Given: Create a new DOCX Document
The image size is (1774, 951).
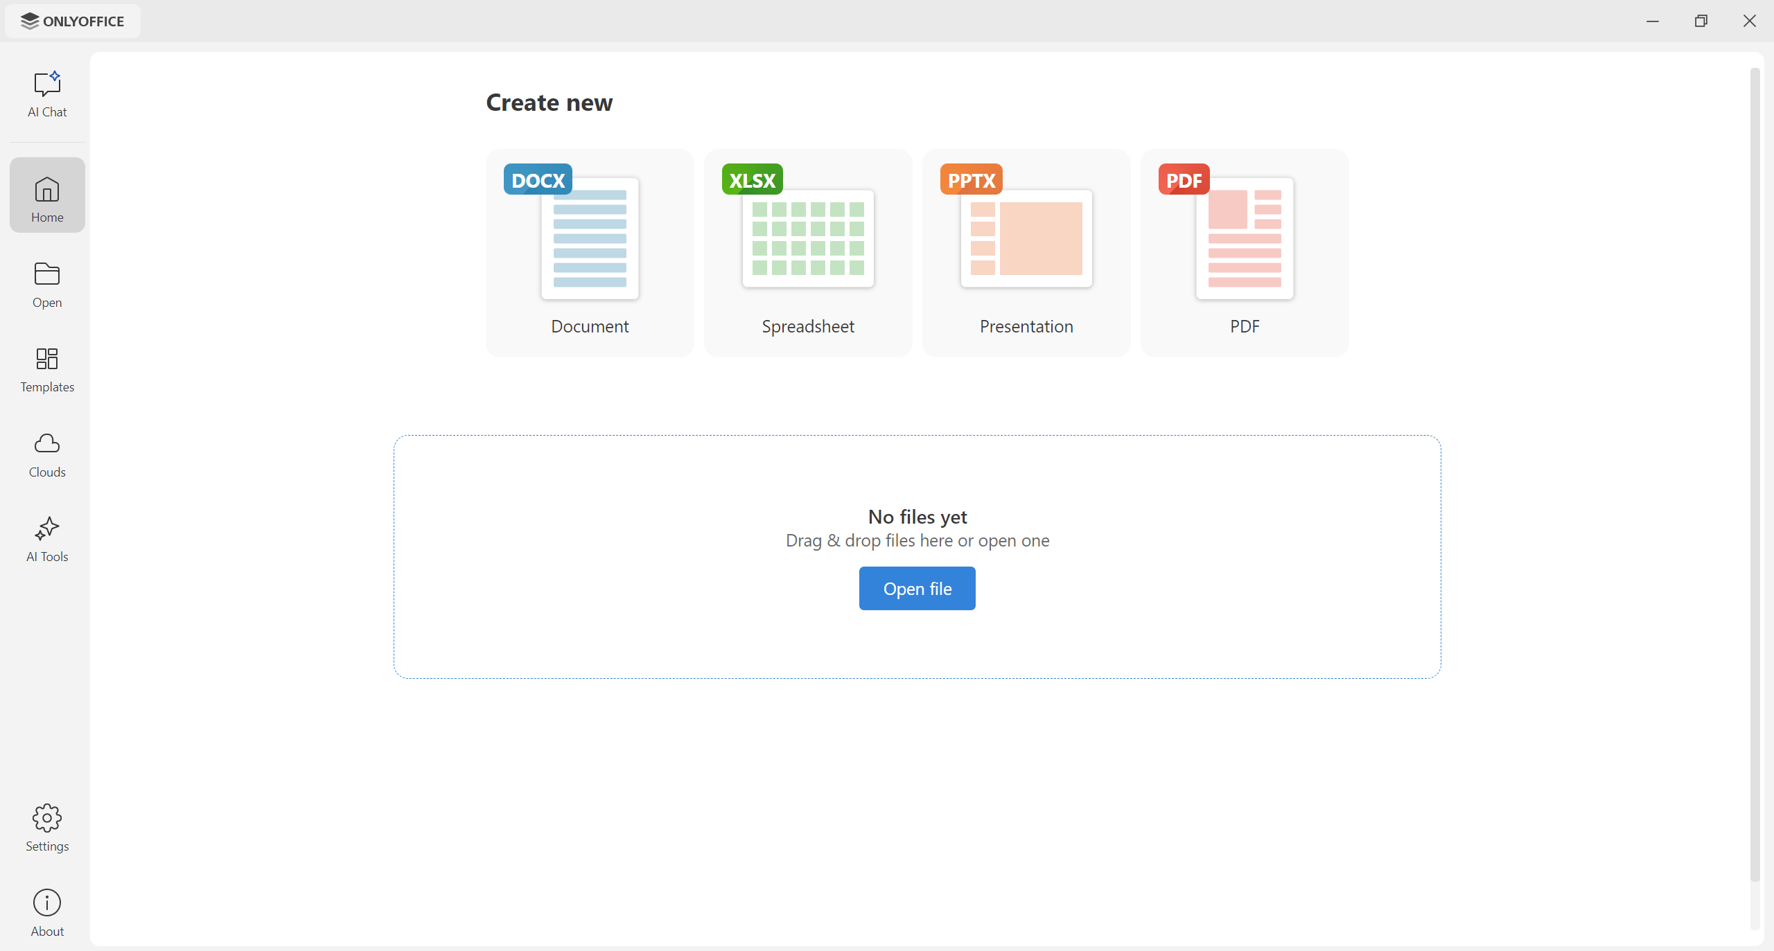Looking at the screenshot, I should coord(590,253).
